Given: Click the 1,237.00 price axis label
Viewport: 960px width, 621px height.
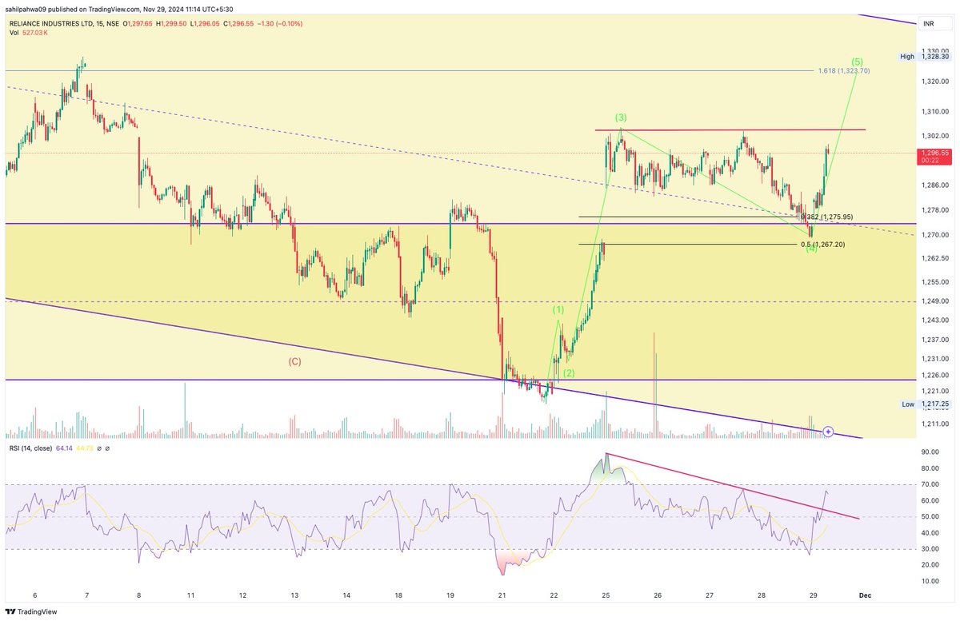Looking at the screenshot, I should (x=935, y=340).
